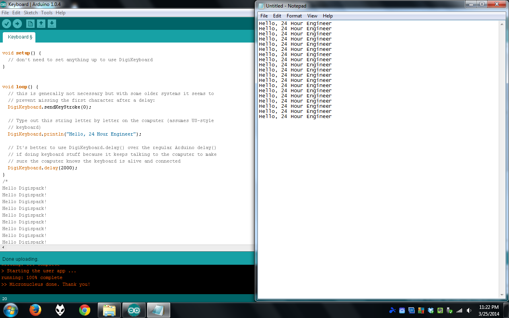Switch to the Arduino taskbar button
509x318 pixels.
[x=134, y=310]
